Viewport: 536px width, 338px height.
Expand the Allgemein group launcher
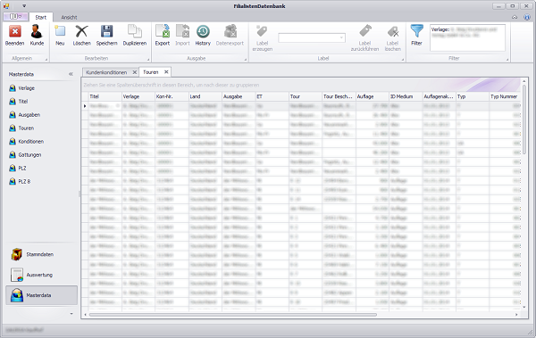pos(46,60)
